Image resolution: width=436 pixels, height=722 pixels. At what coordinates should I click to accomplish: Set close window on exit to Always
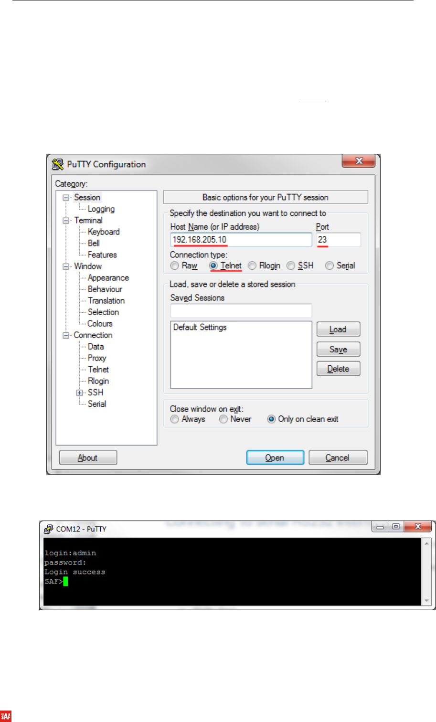[x=175, y=419]
